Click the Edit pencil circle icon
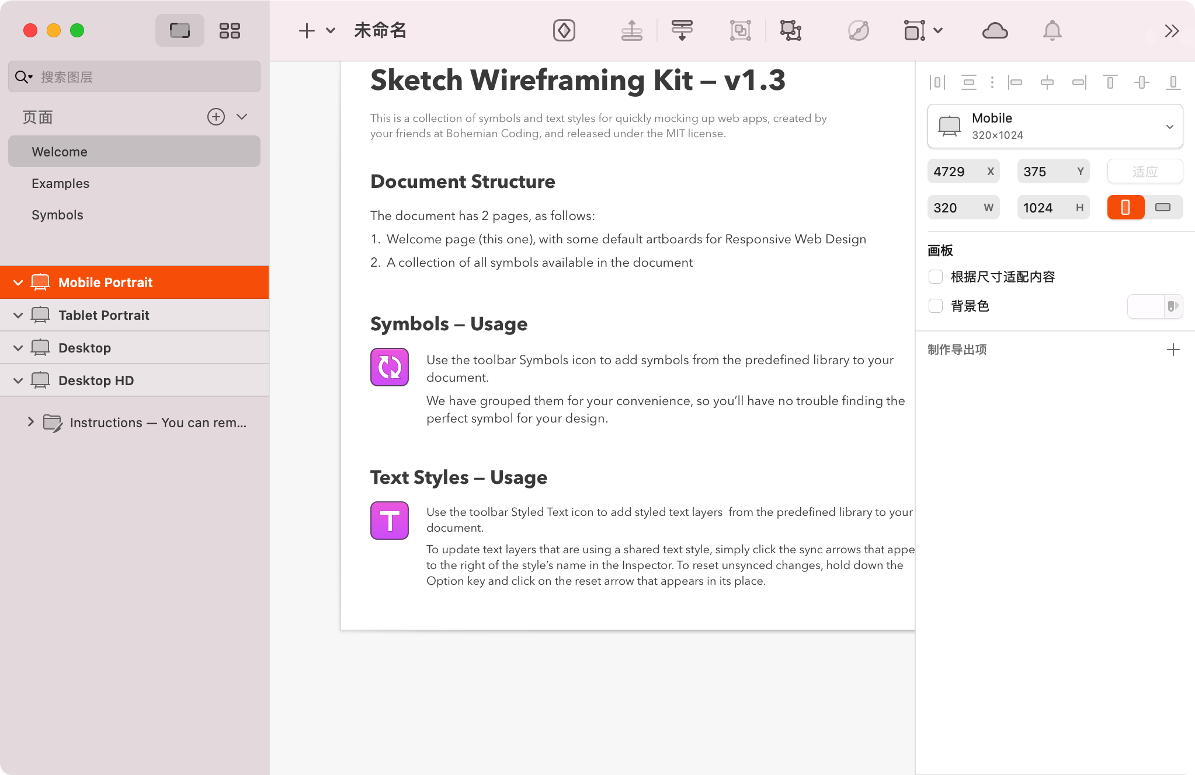This screenshot has width=1195, height=775. [x=858, y=30]
